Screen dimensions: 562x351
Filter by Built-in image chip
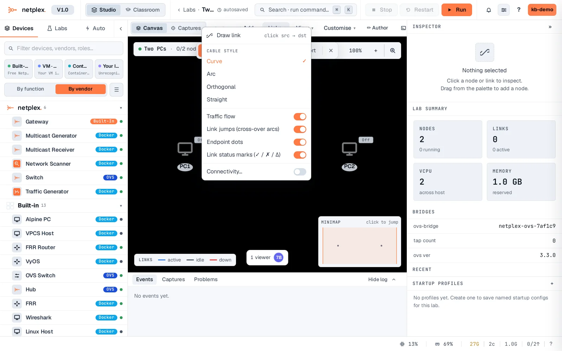[18, 69]
